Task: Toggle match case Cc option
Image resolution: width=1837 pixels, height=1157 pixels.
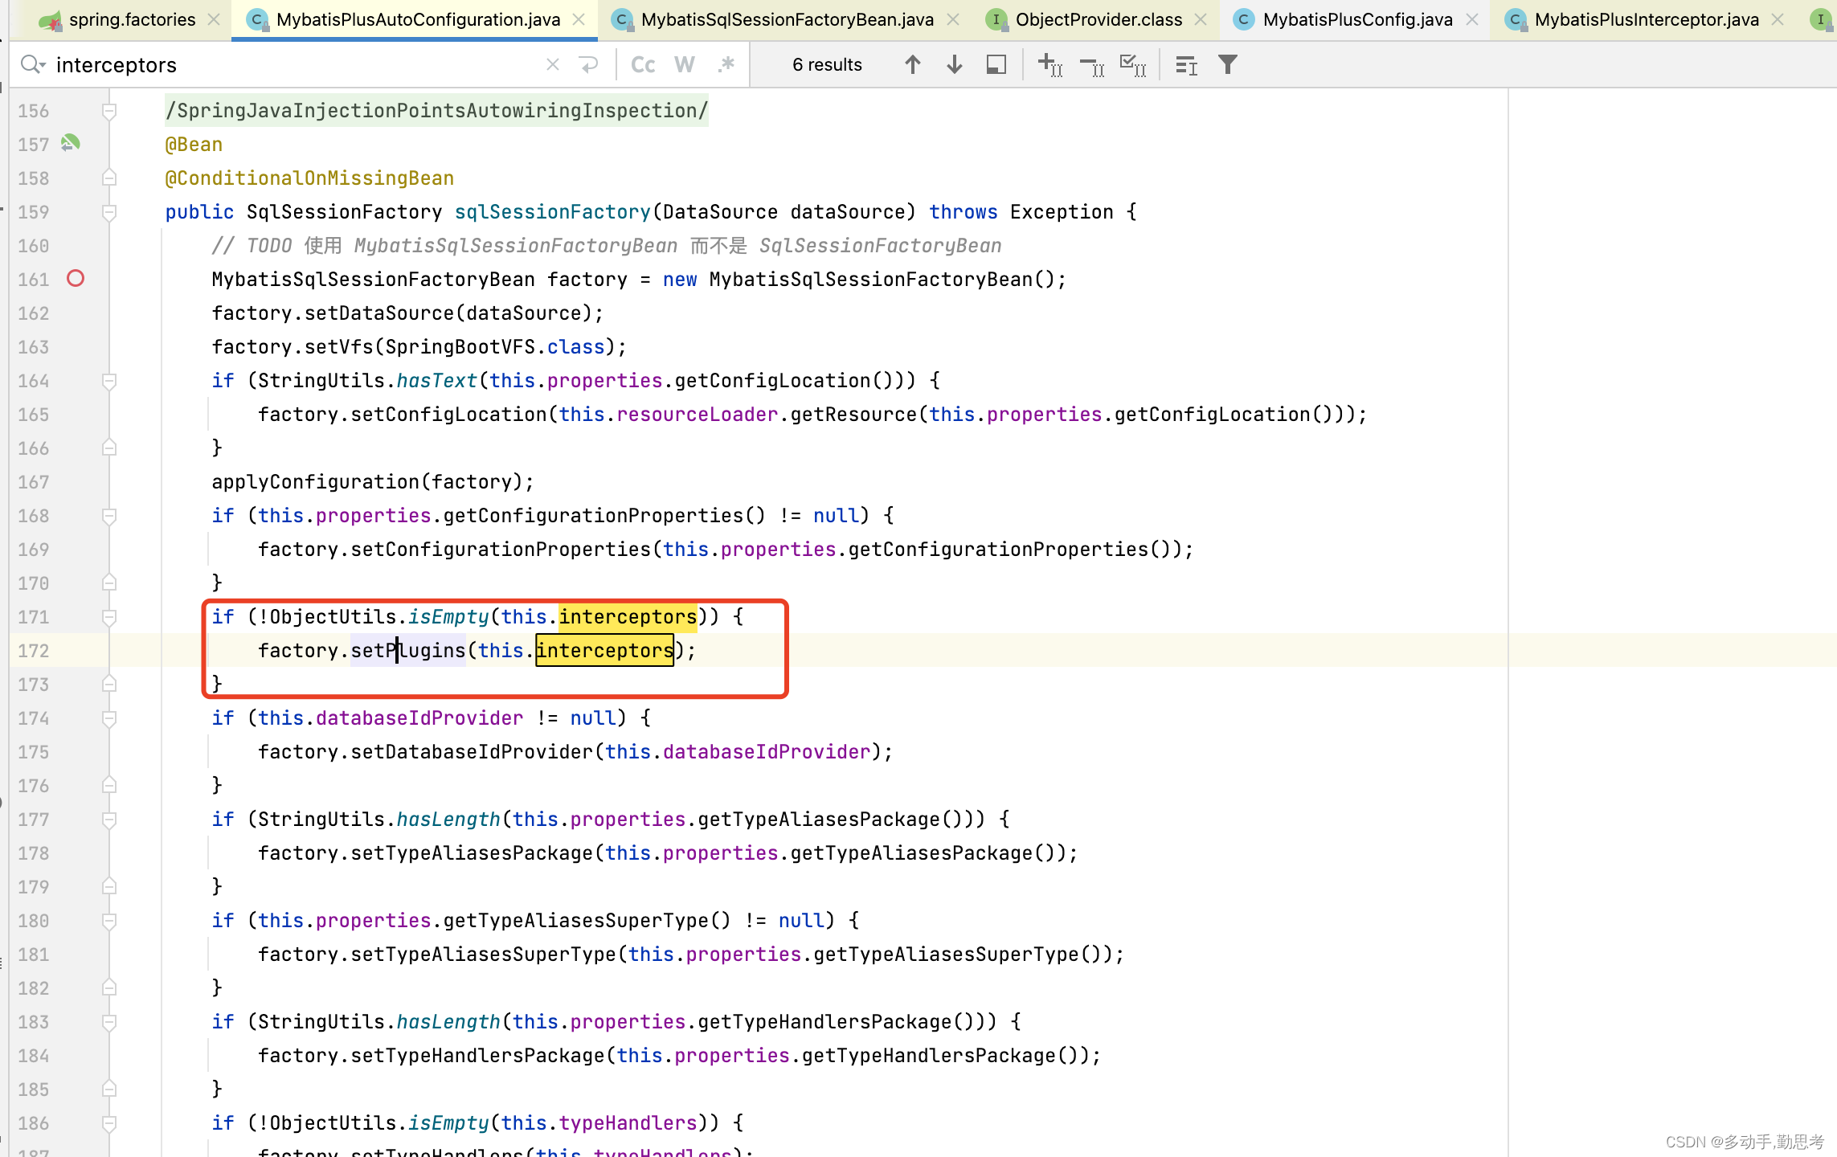Action: tap(643, 65)
